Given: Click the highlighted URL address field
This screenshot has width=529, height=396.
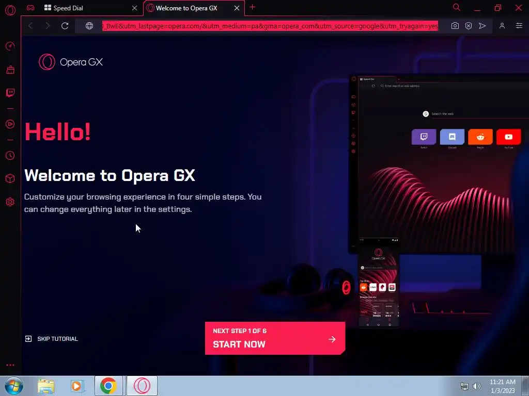Looking at the screenshot, I should click(270, 26).
